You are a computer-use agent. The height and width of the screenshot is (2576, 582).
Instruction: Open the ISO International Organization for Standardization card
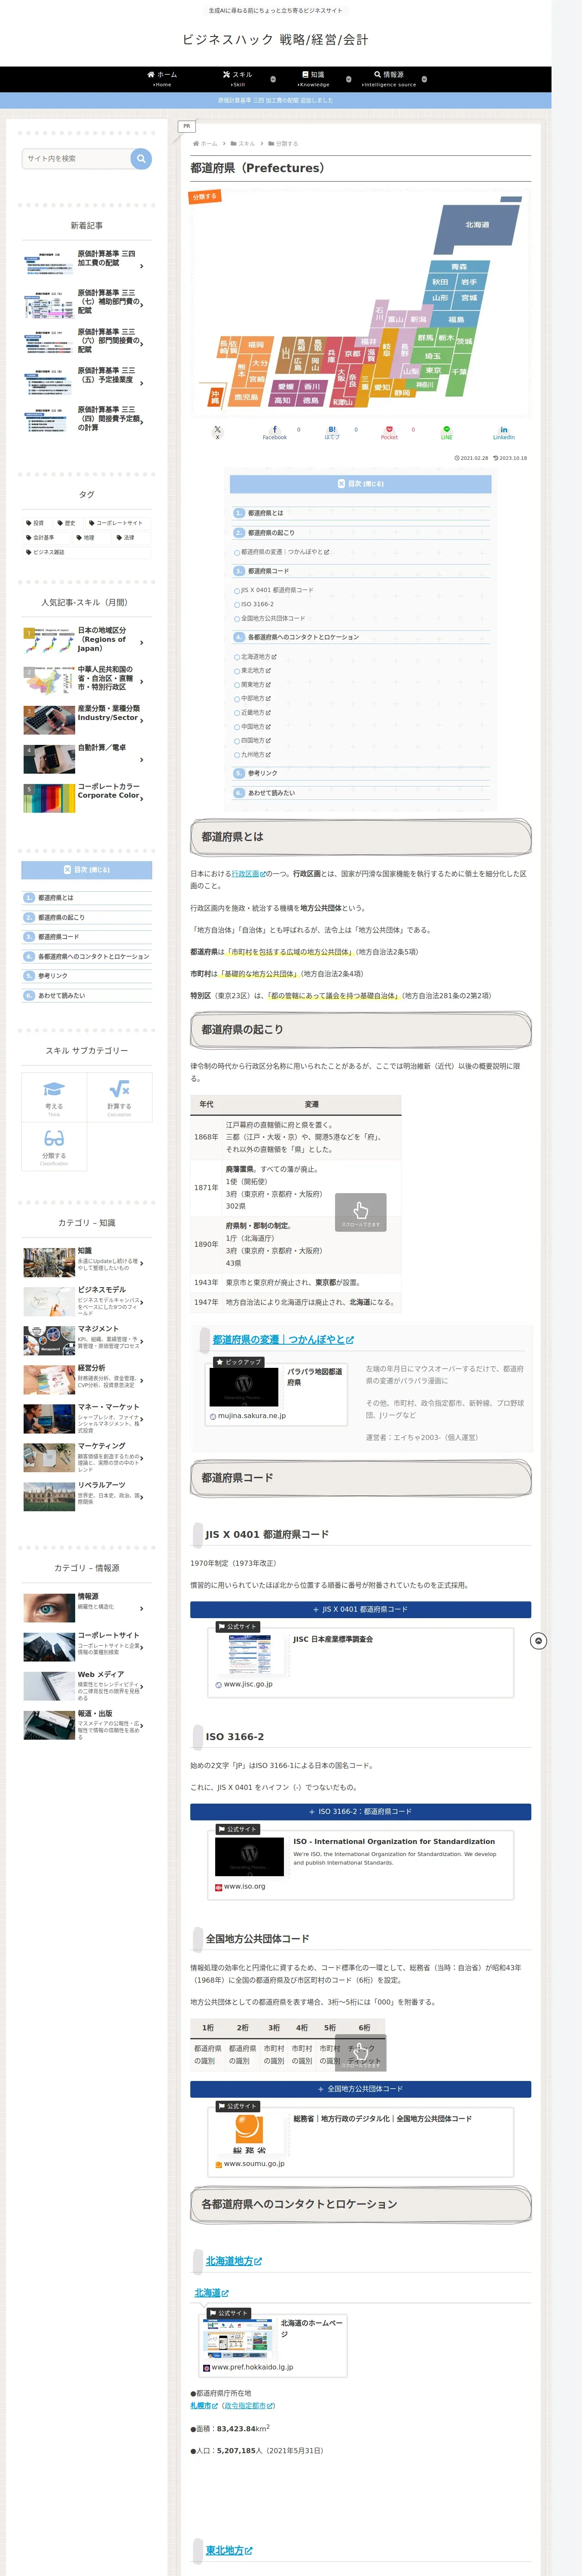361,1865
